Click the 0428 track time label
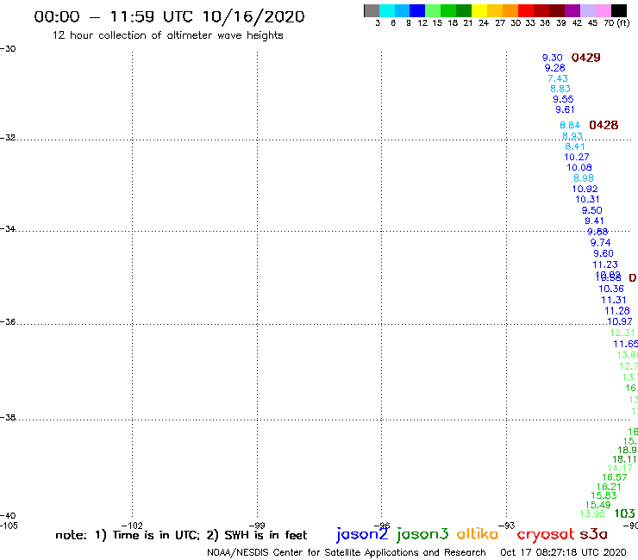Image resolution: width=638 pixels, height=560 pixels. tap(604, 125)
